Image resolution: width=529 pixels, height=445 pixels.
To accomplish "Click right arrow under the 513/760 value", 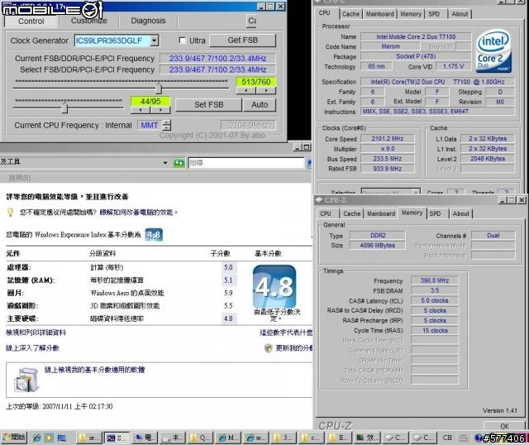I will tap(266, 90).
